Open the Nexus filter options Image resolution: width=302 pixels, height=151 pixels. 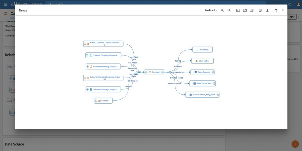(276, 10)
